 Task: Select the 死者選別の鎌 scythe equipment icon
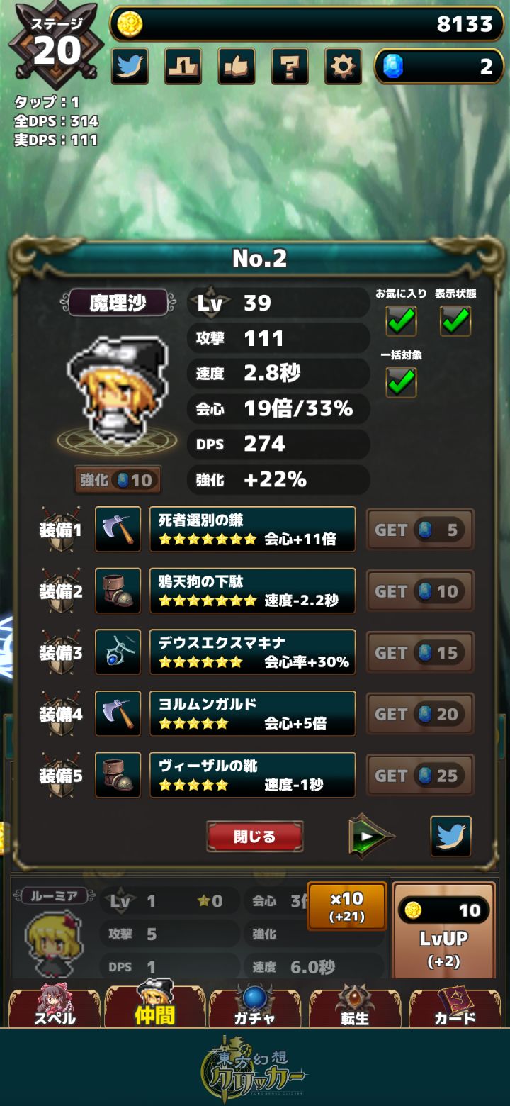click(118, 530)
